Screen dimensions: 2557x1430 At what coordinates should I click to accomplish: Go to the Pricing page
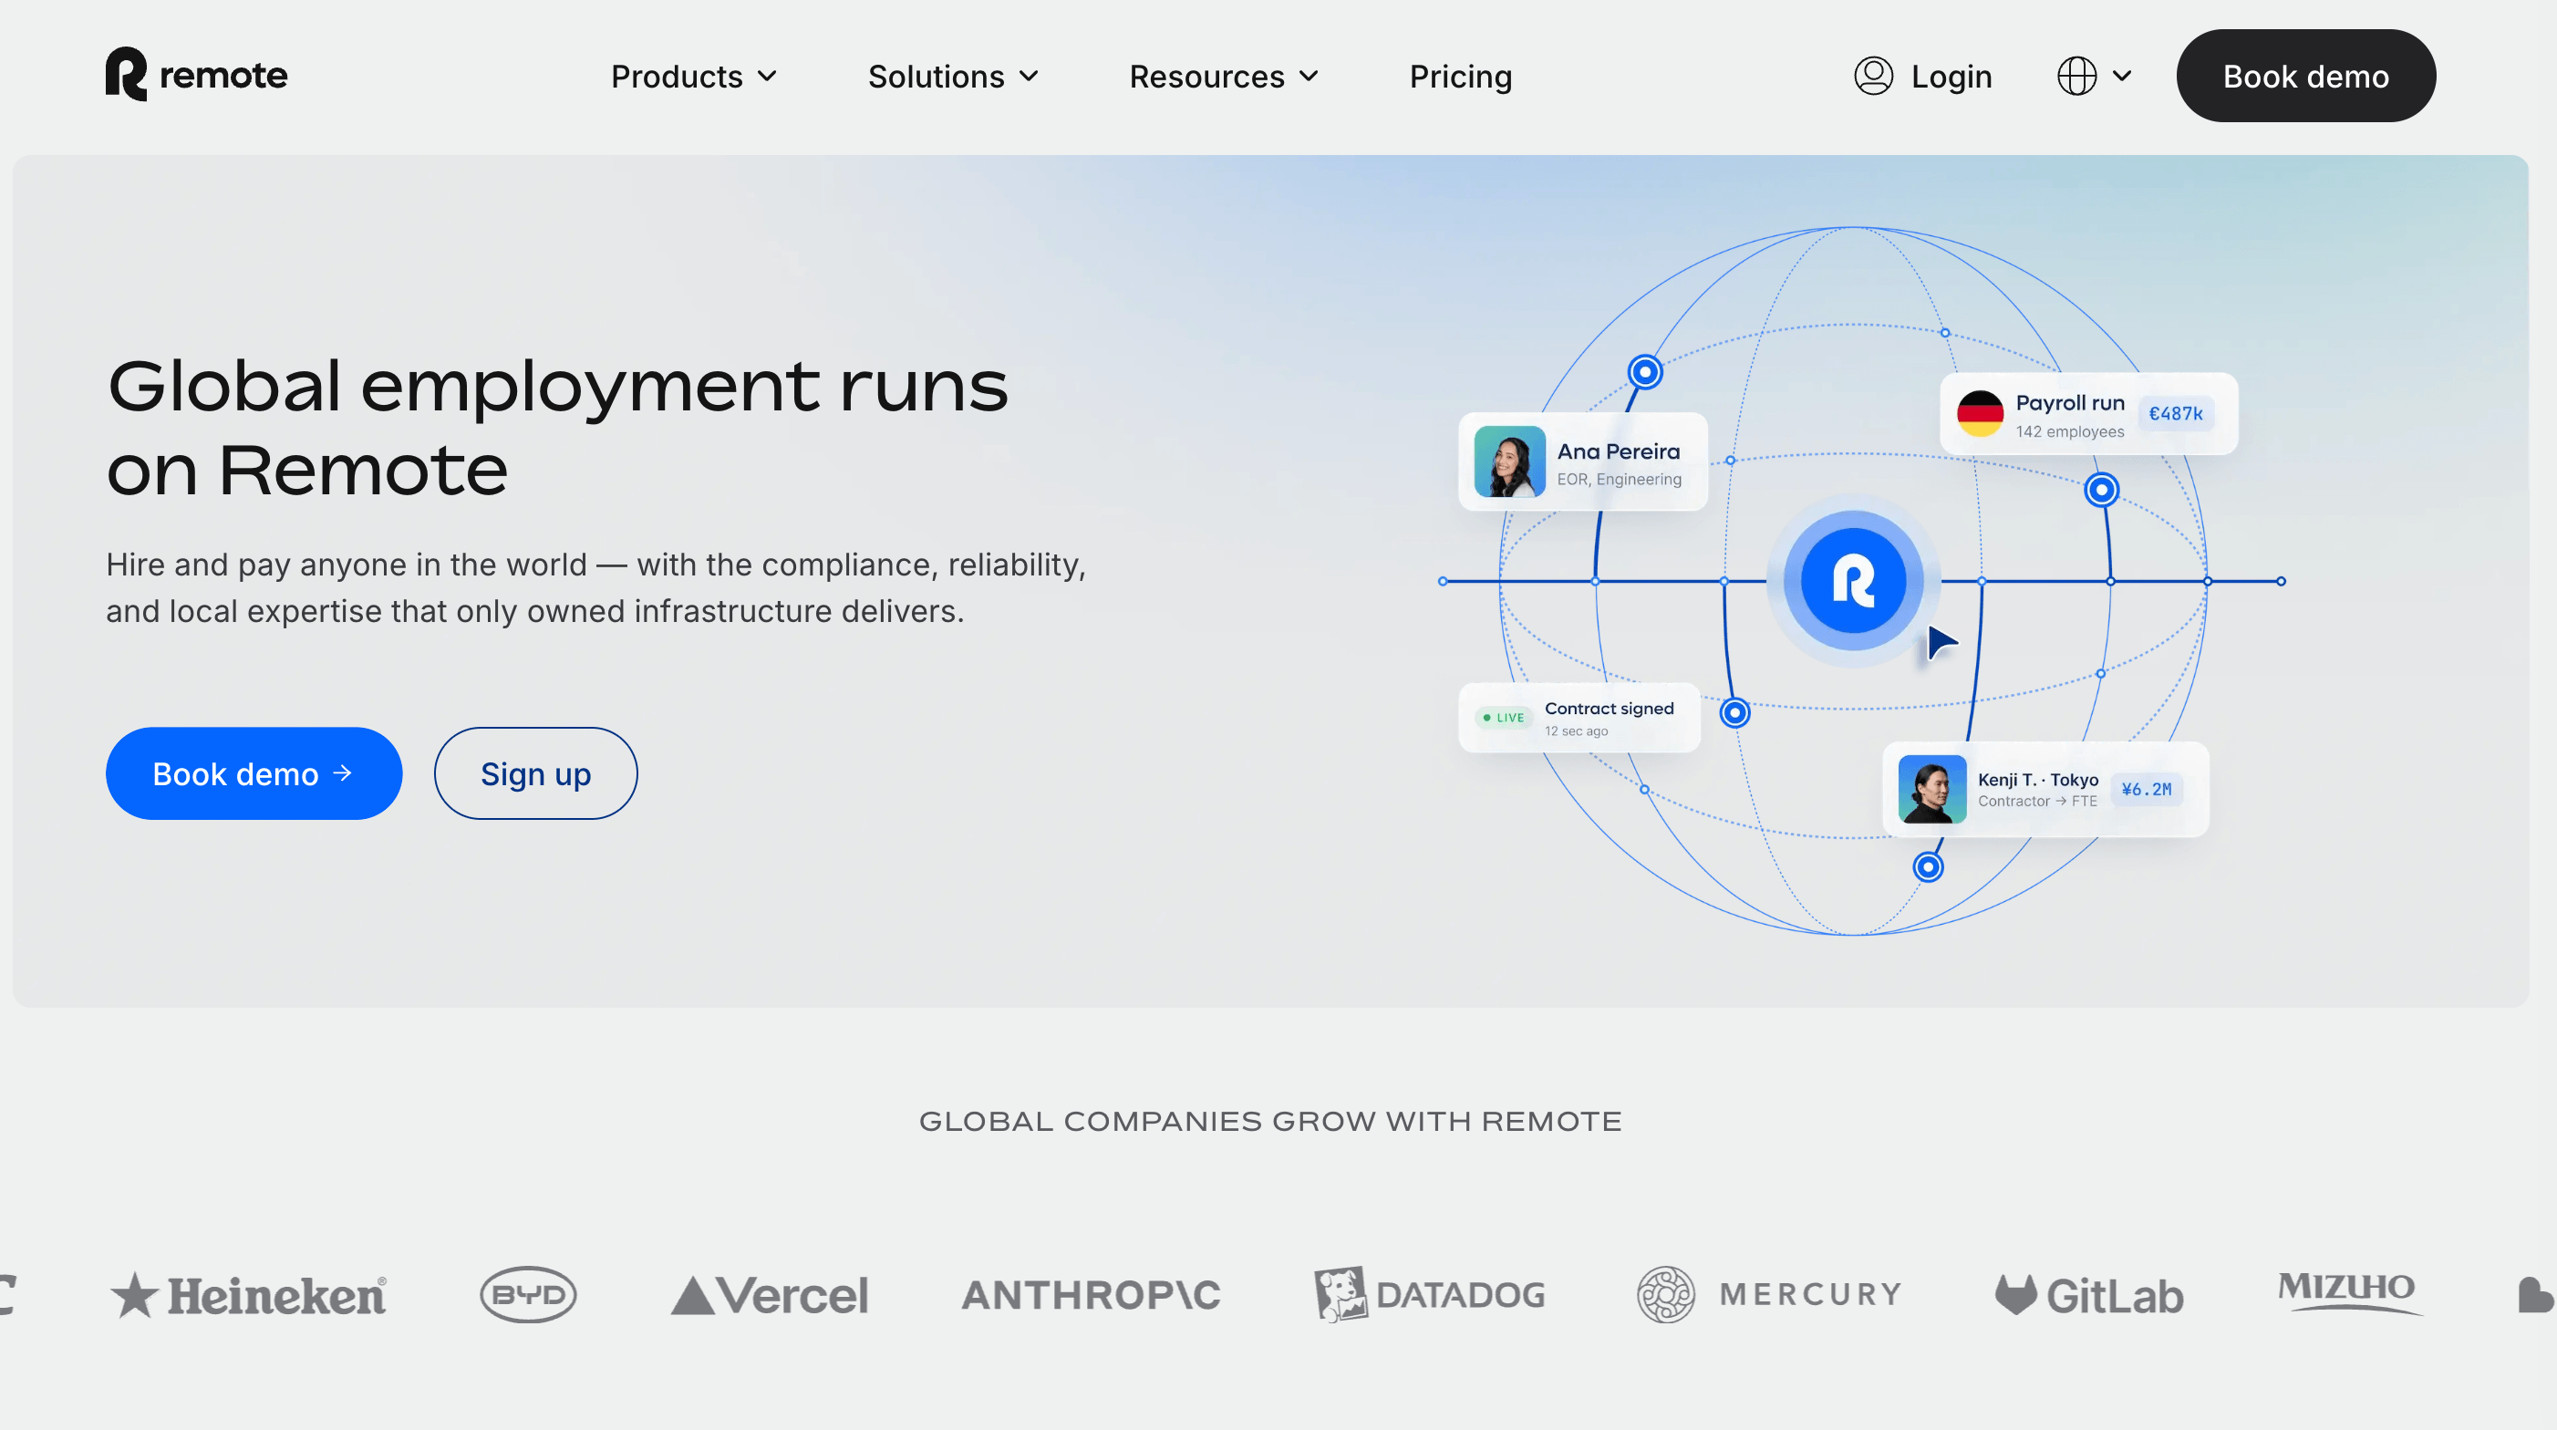click(x=1460, y=77)
